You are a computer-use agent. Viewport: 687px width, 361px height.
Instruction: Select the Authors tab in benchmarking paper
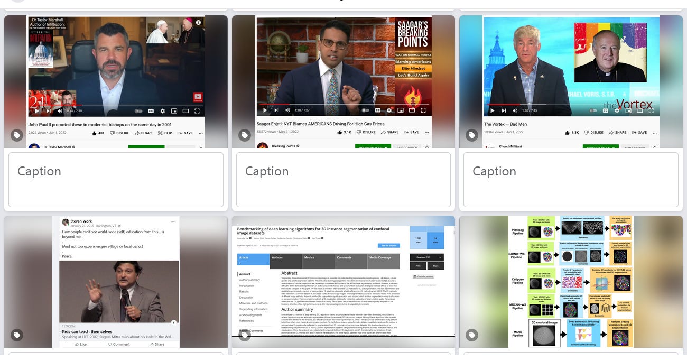[286, 260]
